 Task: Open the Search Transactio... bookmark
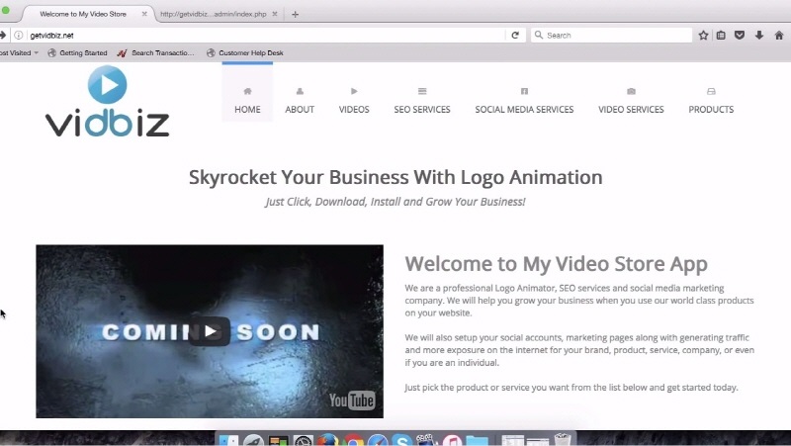pos(156,52)
